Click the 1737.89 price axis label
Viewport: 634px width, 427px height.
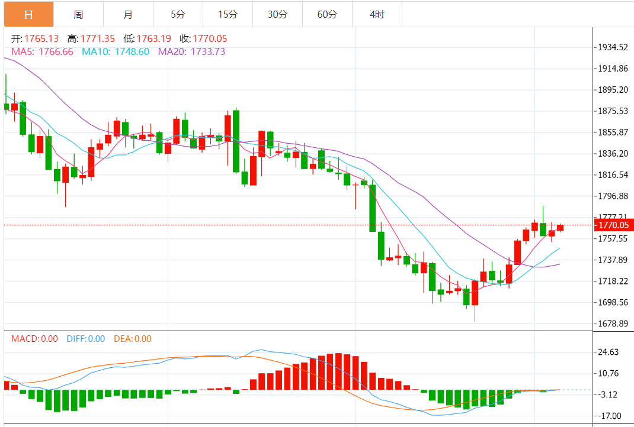coord(613,260)
